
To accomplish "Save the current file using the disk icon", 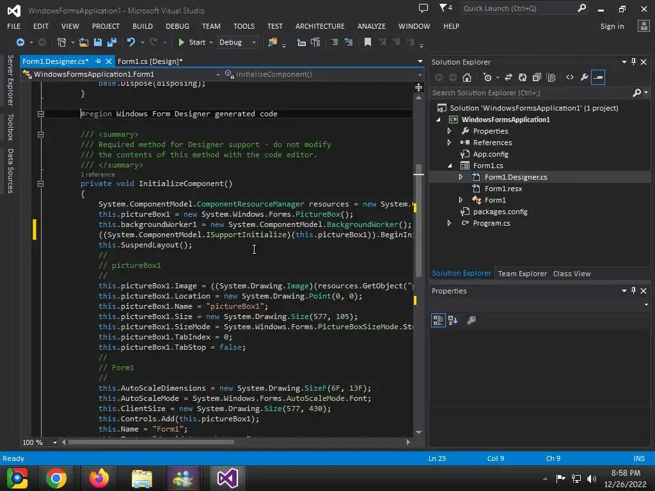I will click(x=98, y=42).
